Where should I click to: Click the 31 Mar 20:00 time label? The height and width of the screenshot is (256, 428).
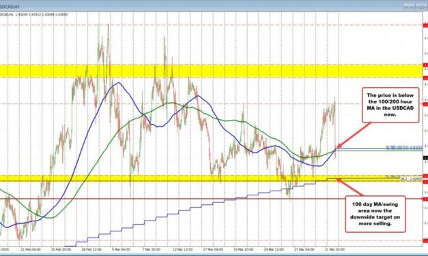[x=334, y=249]
